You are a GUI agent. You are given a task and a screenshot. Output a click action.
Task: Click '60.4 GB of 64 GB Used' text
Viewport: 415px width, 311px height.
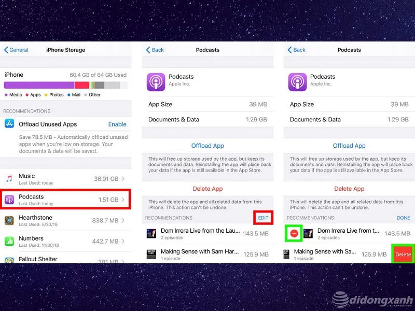pyautogui.click(x=98, y=75)
